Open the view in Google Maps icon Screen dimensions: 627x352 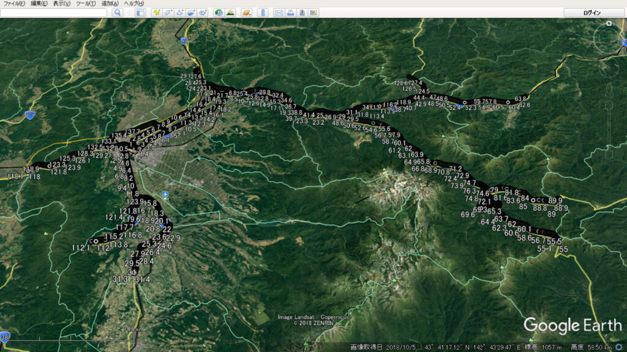pos(313,13)
